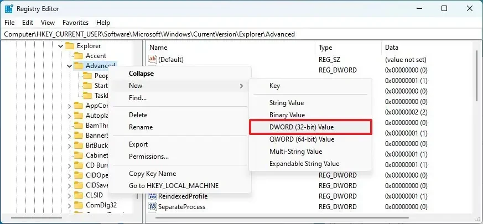Click the SeparateProcess DWORD value icon

pos(153,207)
